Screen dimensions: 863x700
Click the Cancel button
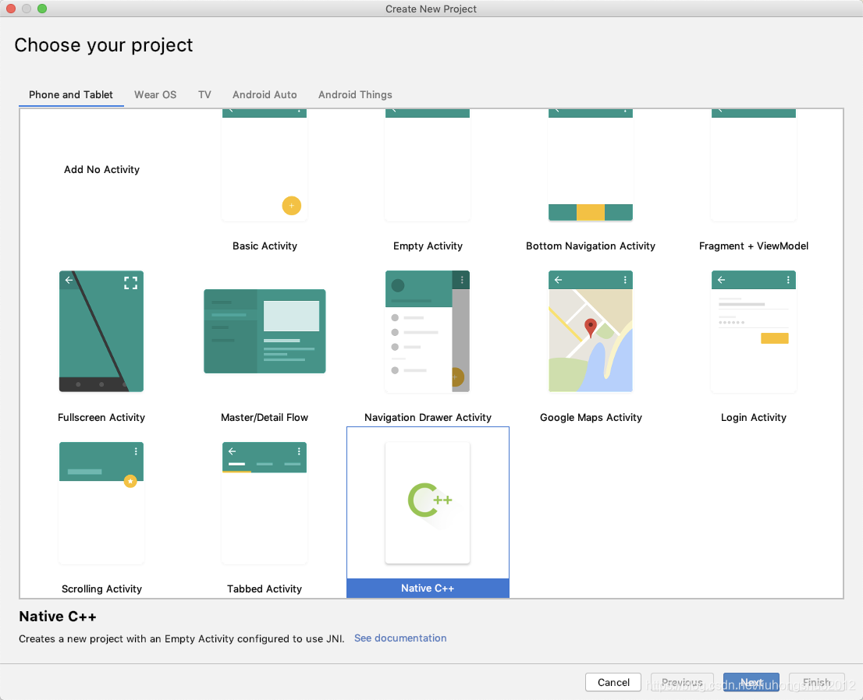click(613, 682)
